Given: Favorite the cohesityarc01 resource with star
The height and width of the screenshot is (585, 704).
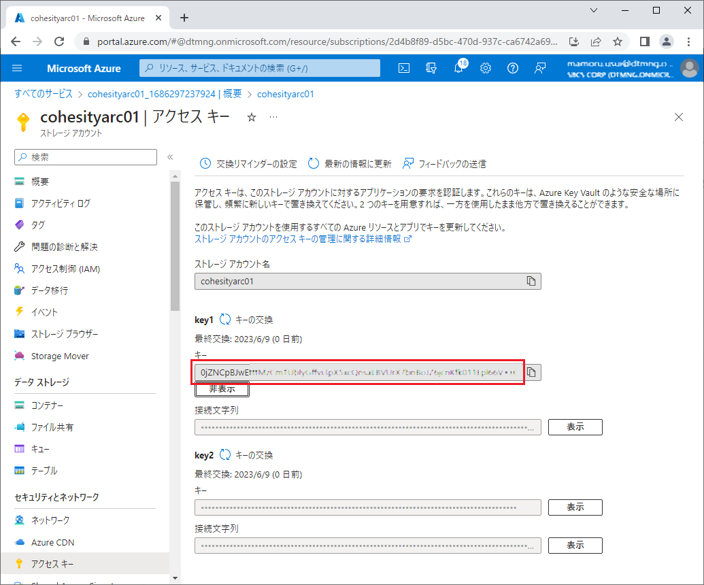Looking at the screenshot, I should 252,117.
